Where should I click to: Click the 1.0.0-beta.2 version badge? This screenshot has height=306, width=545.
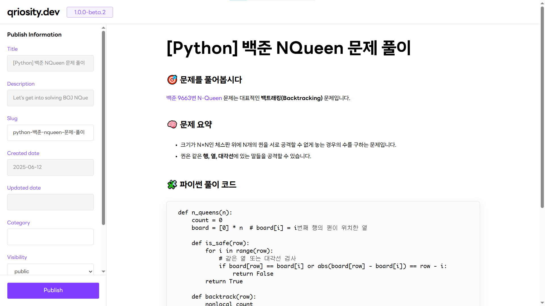[x=90, y=12]
